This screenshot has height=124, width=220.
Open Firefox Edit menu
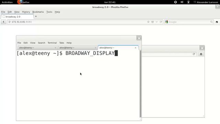[10, 12]
